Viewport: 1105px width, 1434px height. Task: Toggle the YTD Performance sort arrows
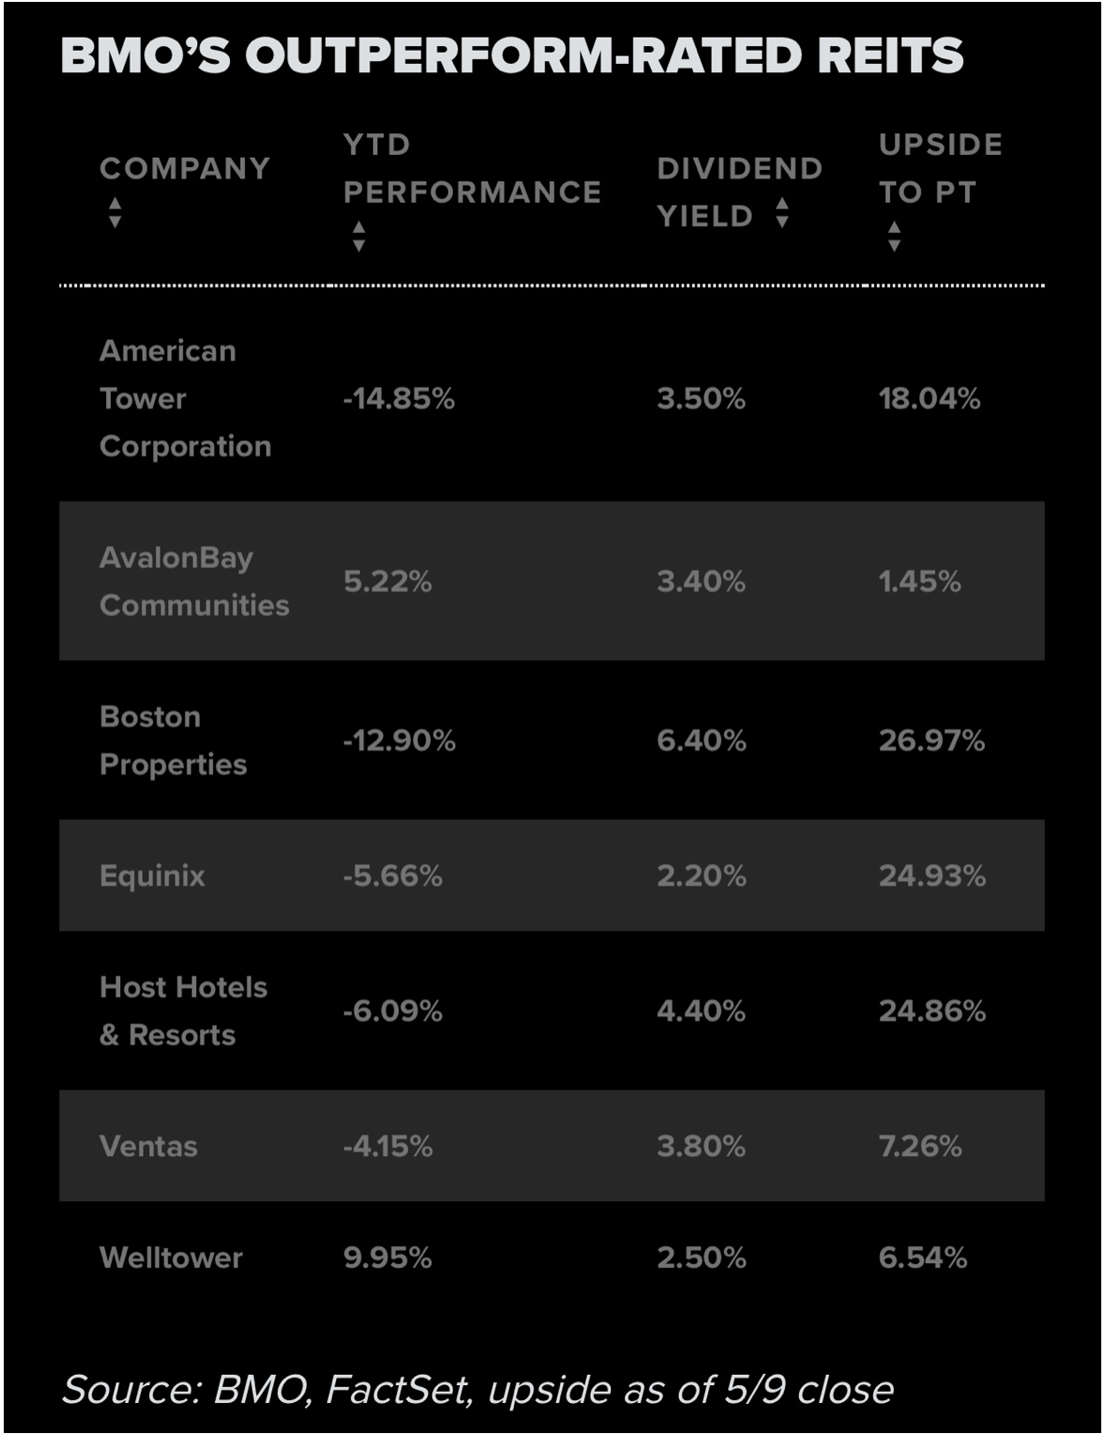(x=358, y=236)
